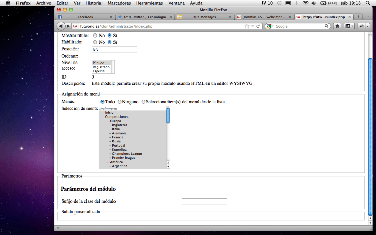Viewport: 376px width, 235px height.
Task: Click the display mirroring menu bar icon
Action: tap(288, 3)
